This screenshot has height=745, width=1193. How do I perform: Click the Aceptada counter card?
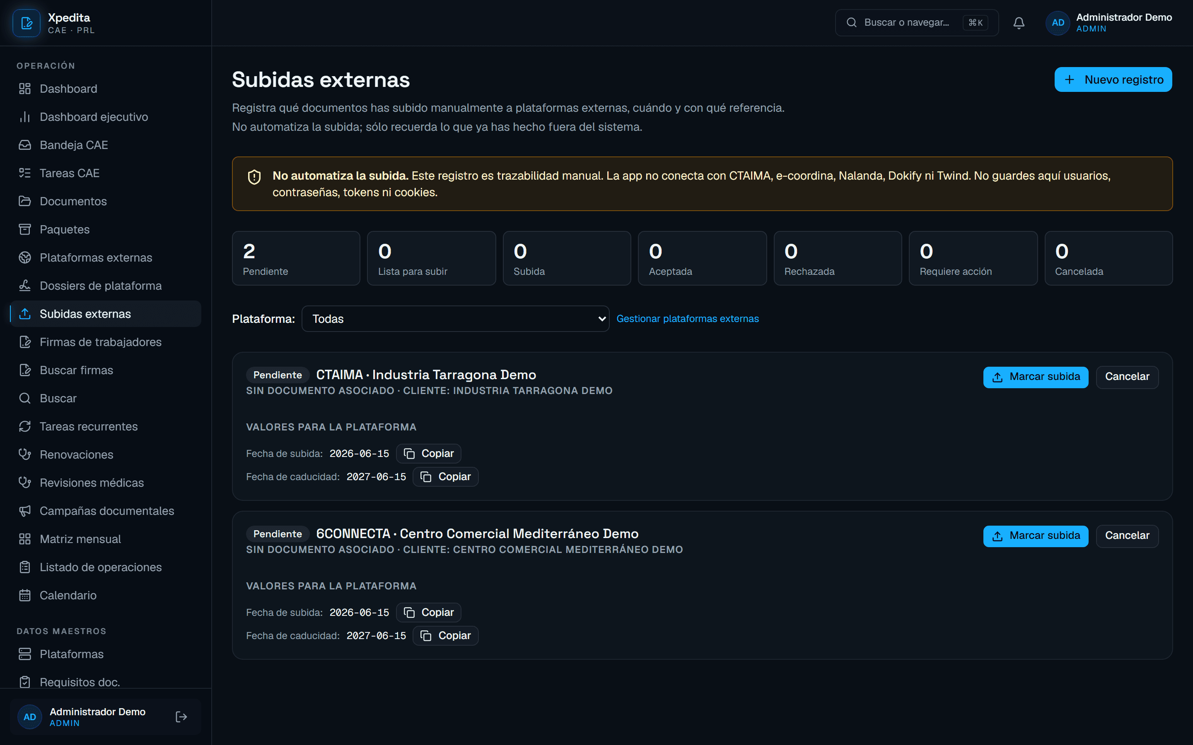[702, 258]
